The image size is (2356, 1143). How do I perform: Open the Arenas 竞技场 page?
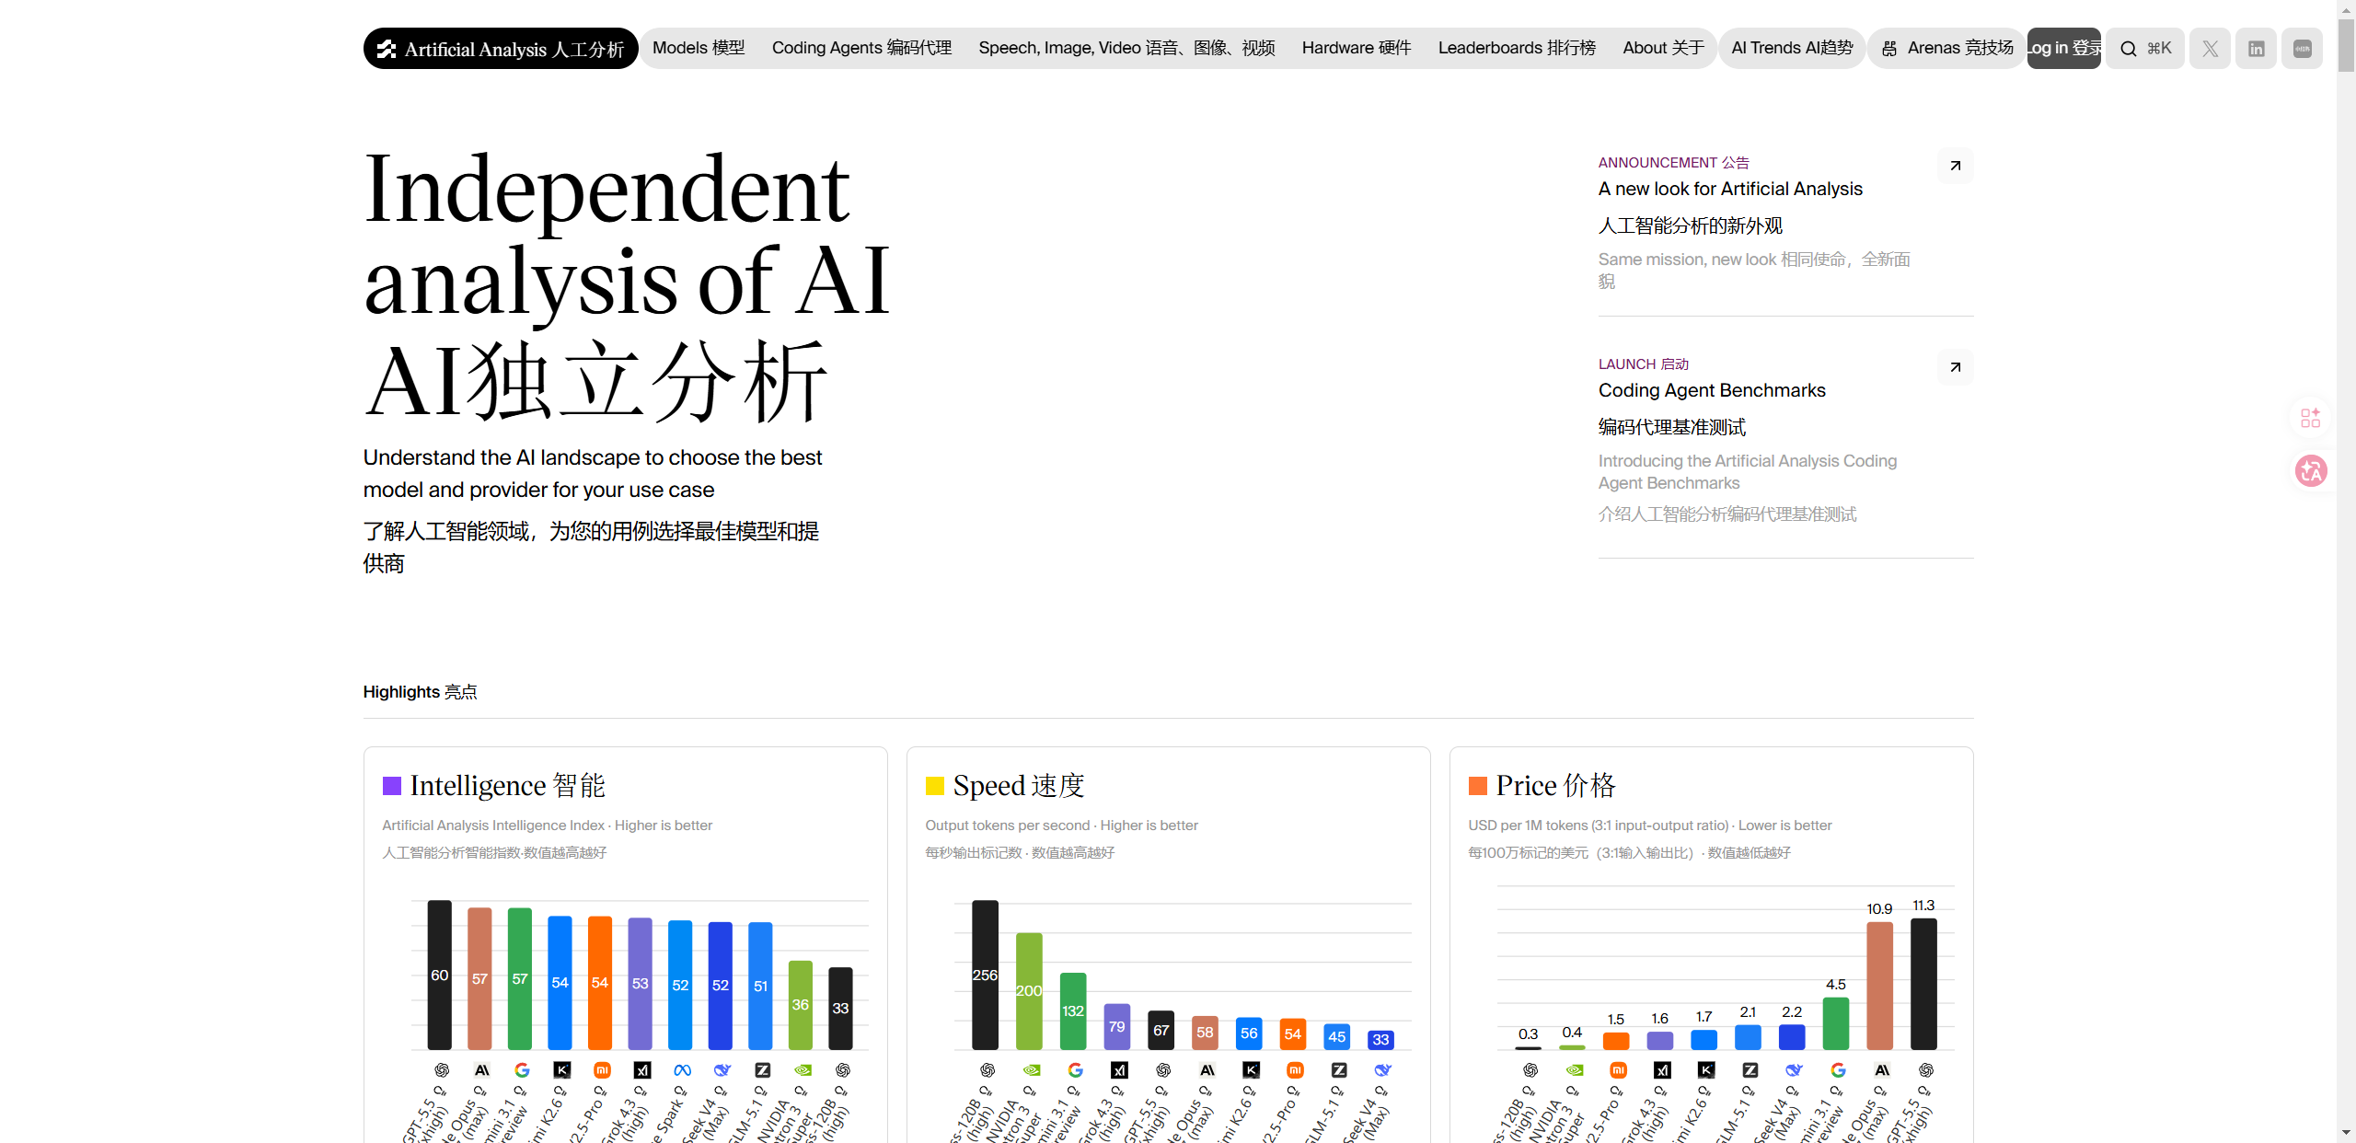point(1946,48)
